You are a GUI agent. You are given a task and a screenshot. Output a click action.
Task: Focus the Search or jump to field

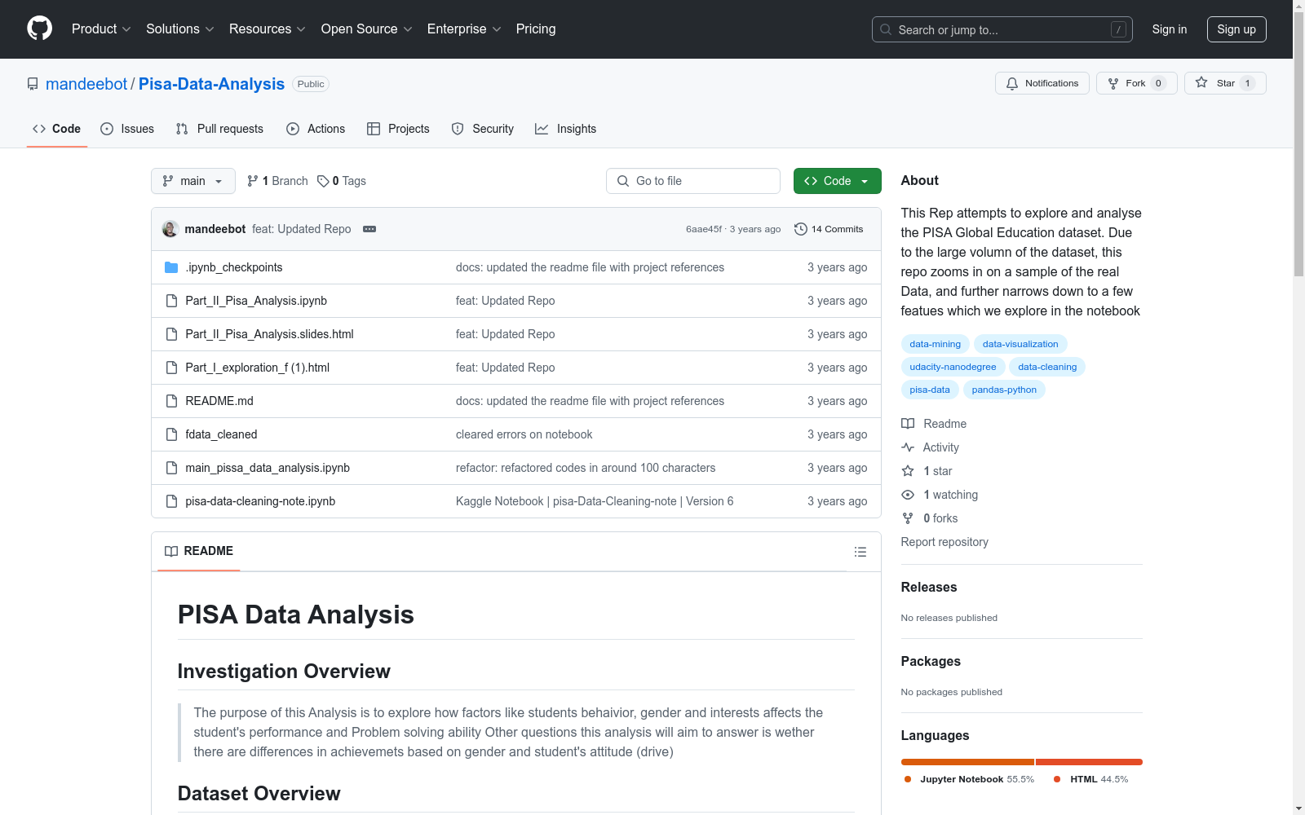(1002, 29)
